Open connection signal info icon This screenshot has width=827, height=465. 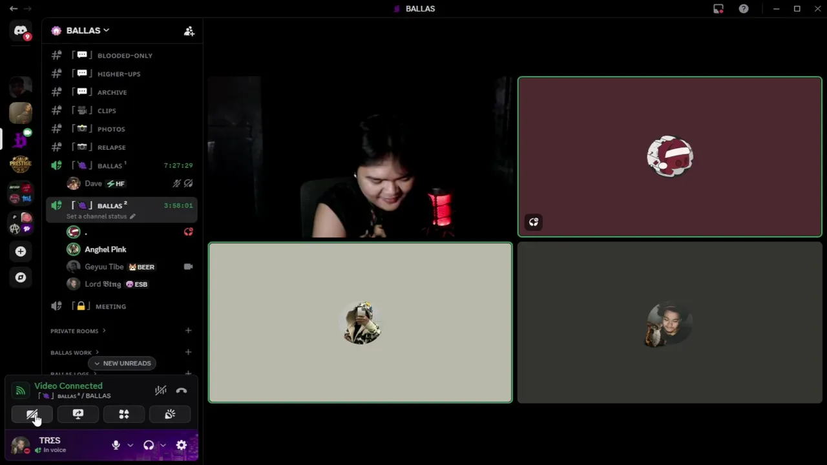[21, 390]
